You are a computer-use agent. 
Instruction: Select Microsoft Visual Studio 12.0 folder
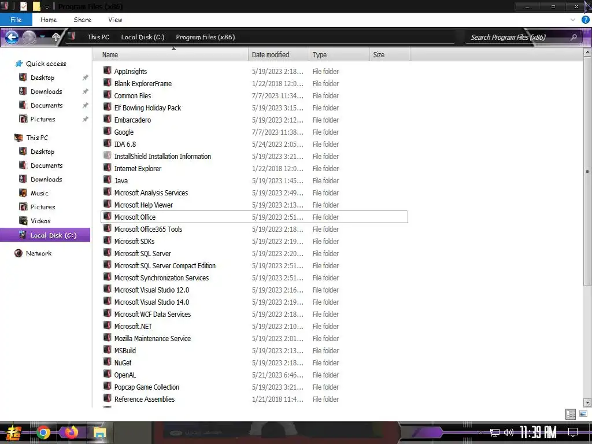pos(151,290)
